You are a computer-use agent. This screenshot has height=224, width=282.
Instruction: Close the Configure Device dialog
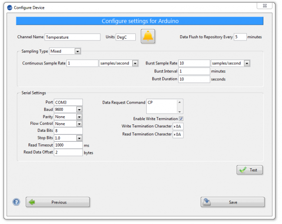coord(265,6)
